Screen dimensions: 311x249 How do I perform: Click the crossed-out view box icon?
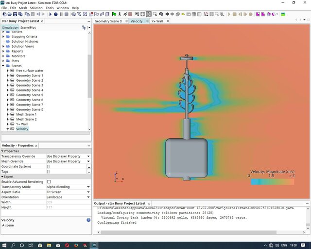[149, 14]
